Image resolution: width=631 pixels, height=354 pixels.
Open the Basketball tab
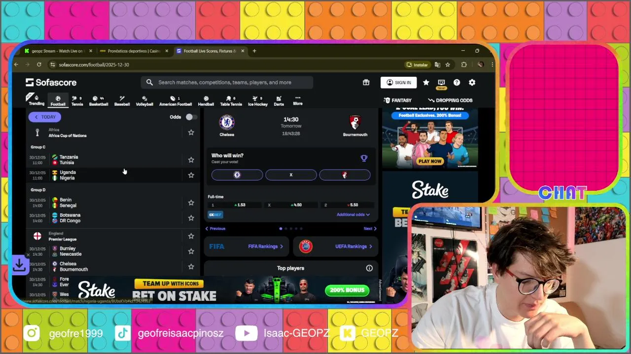pyautogui.click(x=99, y=100)
